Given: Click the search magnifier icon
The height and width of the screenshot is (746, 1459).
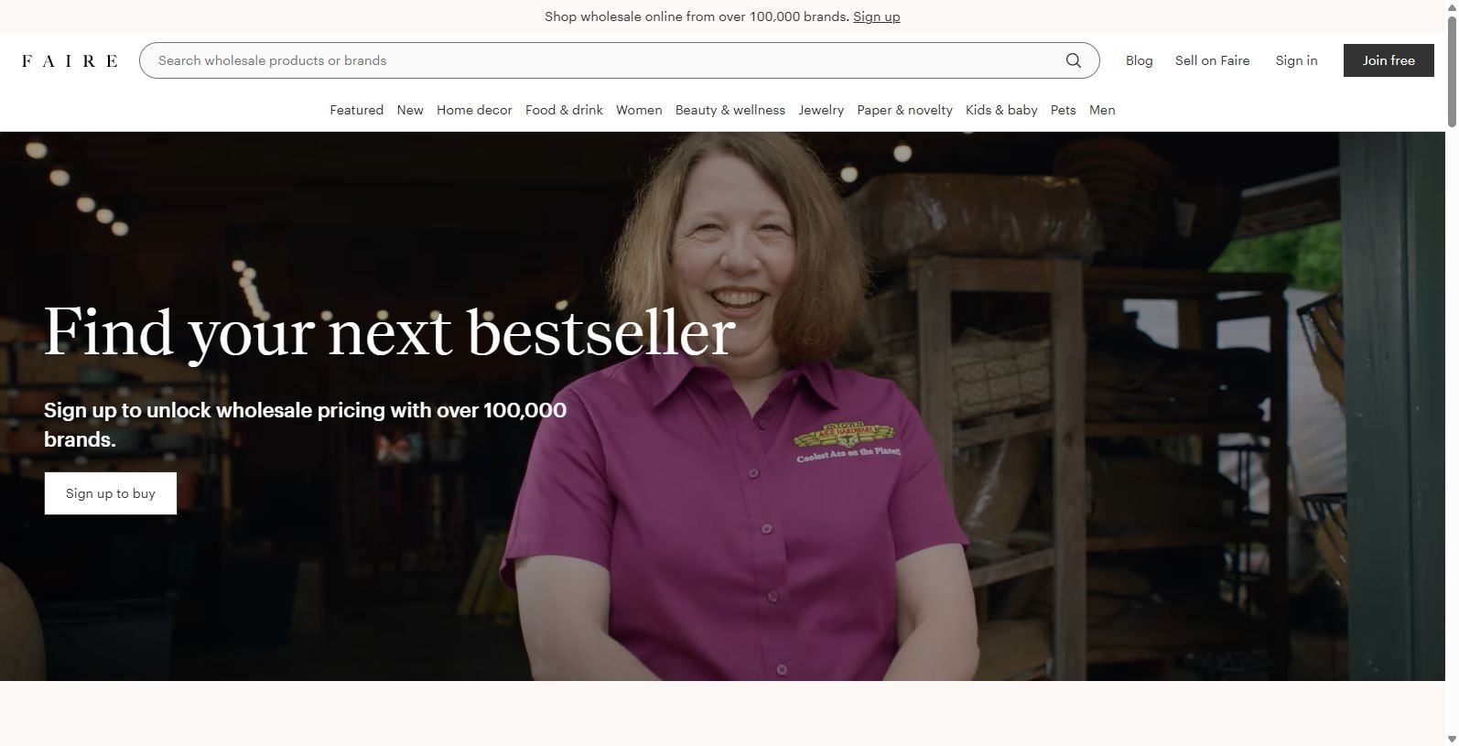Looking at the screenshot, I should [x=1073, y=60].
